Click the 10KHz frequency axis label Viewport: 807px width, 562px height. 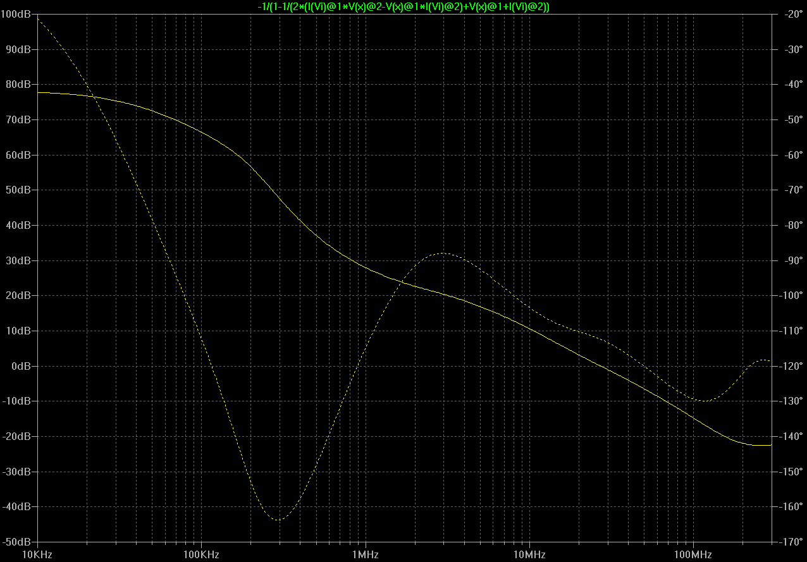coord(38,554)
